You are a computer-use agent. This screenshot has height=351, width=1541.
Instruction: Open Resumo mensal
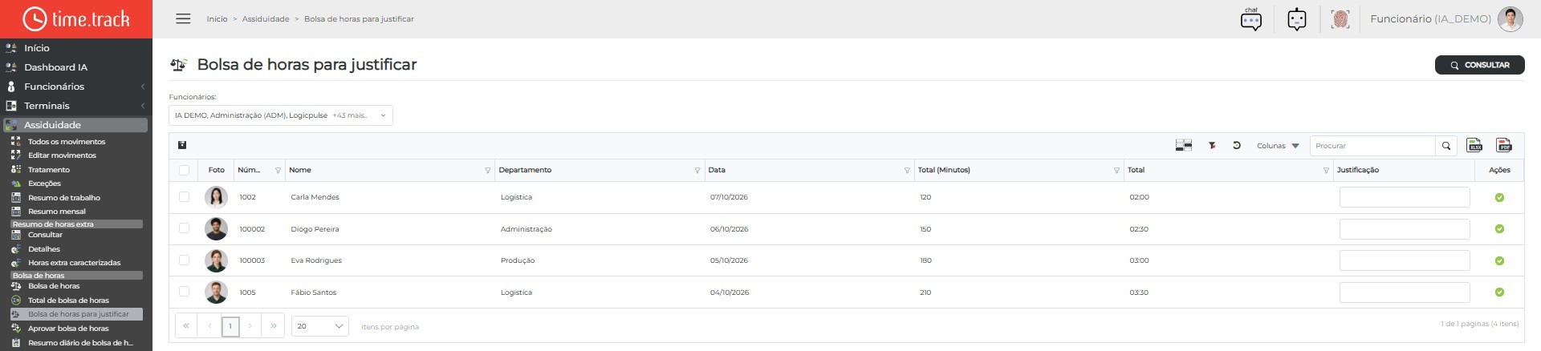coord(57,212)
